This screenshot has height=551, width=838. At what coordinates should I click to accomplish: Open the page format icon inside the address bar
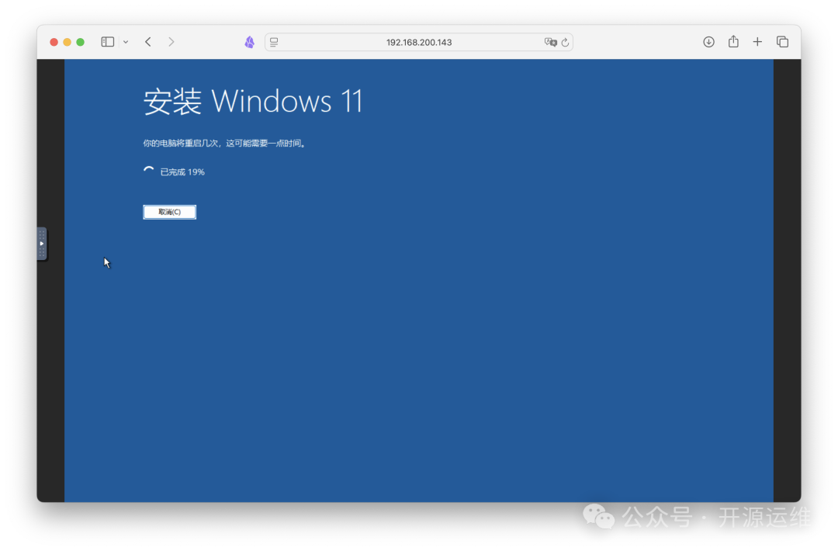pos(274,42)
